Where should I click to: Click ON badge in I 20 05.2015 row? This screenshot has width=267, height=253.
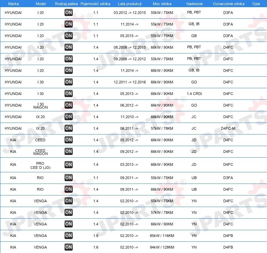click(x=69, y=36)
